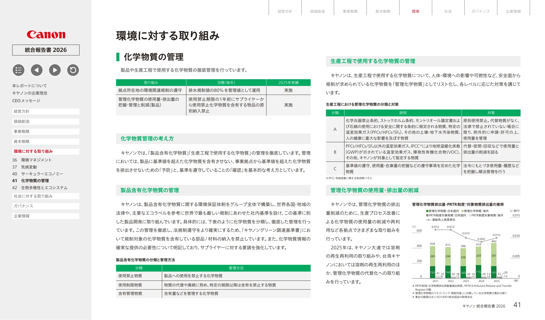Click the Canon logo
The image size is (545, 320).
(x=46, y=35)
